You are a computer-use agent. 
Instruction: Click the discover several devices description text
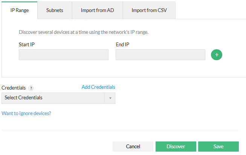(x=84, y=32)
